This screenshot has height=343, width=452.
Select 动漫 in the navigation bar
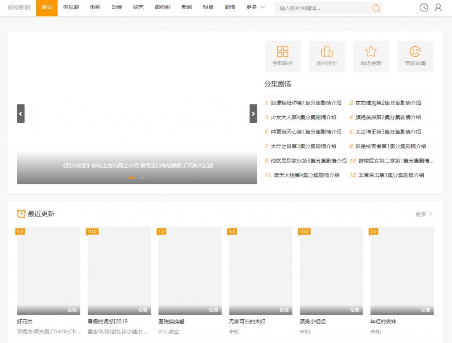click(117, 7)
